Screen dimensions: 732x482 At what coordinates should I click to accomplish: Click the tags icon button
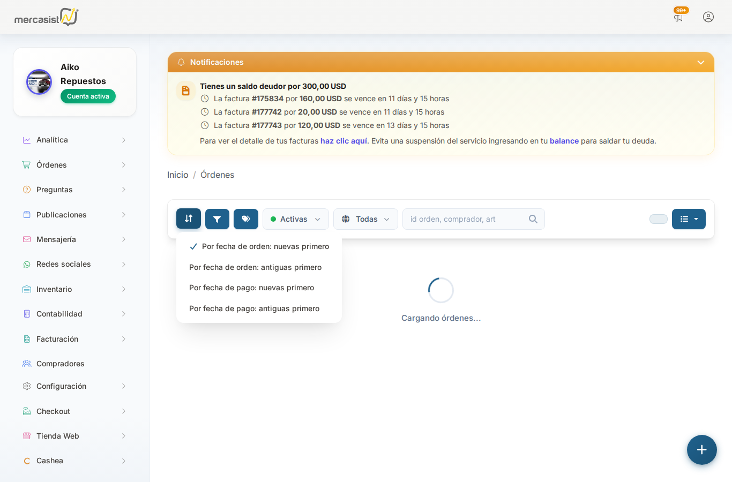coord(246,219)
